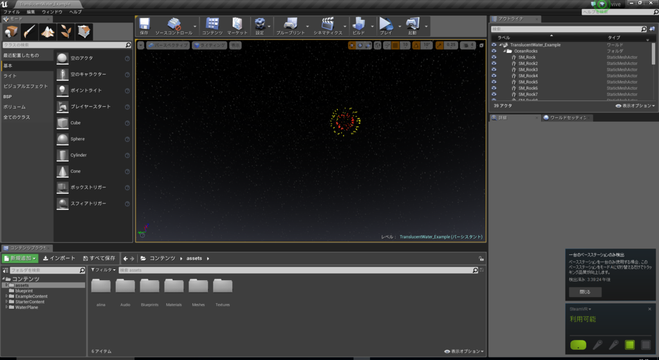
Task: Open the Filters (フィルタ) dropdown
Action: pyautogui.click(x=104, y=270)
